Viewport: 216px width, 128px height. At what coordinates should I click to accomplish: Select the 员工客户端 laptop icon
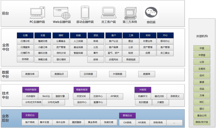[x=109, y=13]
